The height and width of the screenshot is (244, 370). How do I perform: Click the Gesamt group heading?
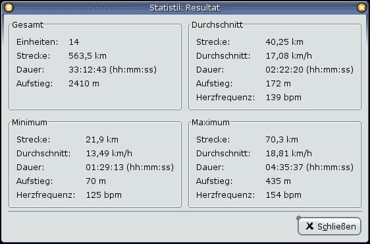click(x=28, y=25)
